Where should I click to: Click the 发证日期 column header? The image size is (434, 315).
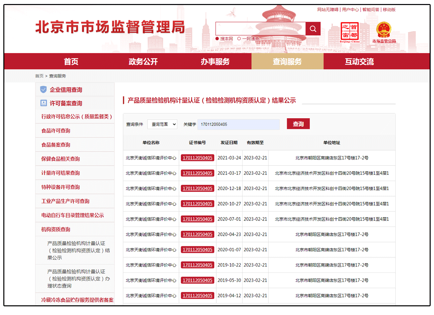pos(229,142)
